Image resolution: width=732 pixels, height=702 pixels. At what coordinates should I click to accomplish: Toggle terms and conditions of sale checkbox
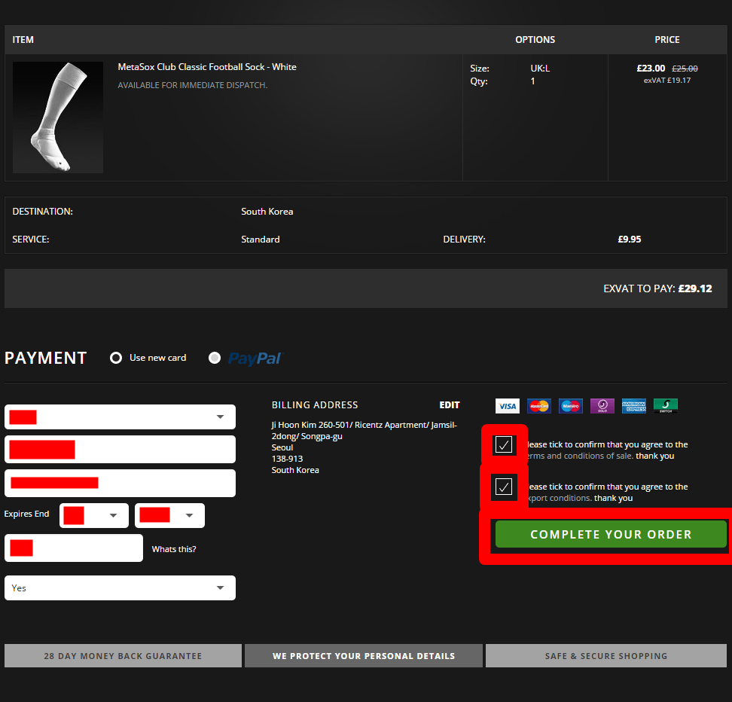(x=504, y=444)
